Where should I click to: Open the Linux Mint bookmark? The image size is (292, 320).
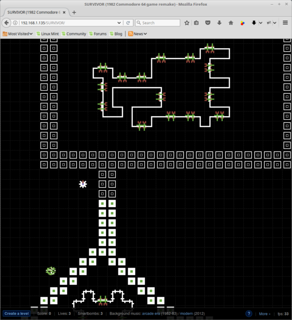(48, 34)
